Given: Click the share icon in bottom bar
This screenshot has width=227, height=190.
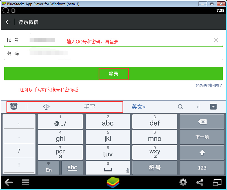Looking at the screenshot, I should (200, 182).
